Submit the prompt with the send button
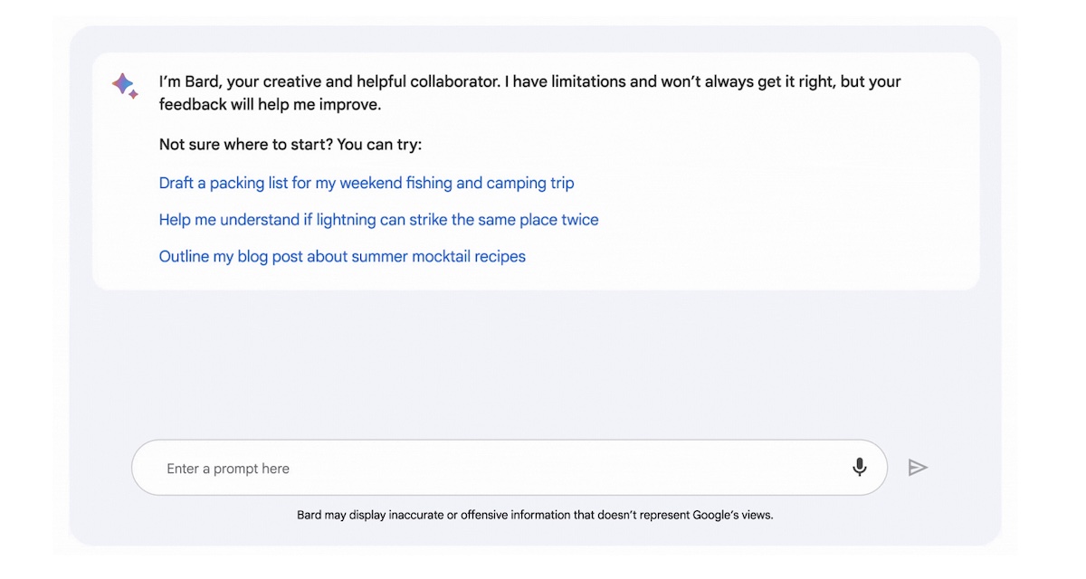This screenshot has height=579, width=1086. coord(918,468)
